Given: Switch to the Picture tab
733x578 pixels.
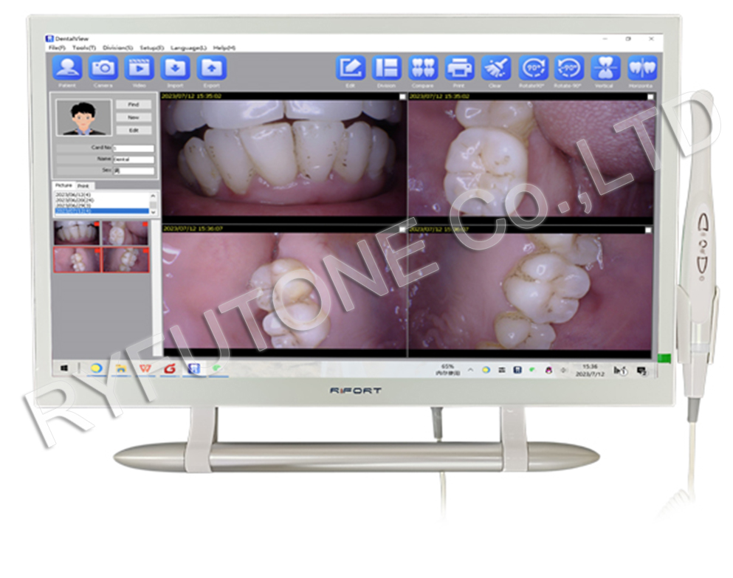Looking at the screenshot, I should point(64,185).
